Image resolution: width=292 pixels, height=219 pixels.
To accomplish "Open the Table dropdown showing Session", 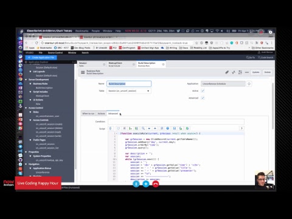I will click(129, 91).
